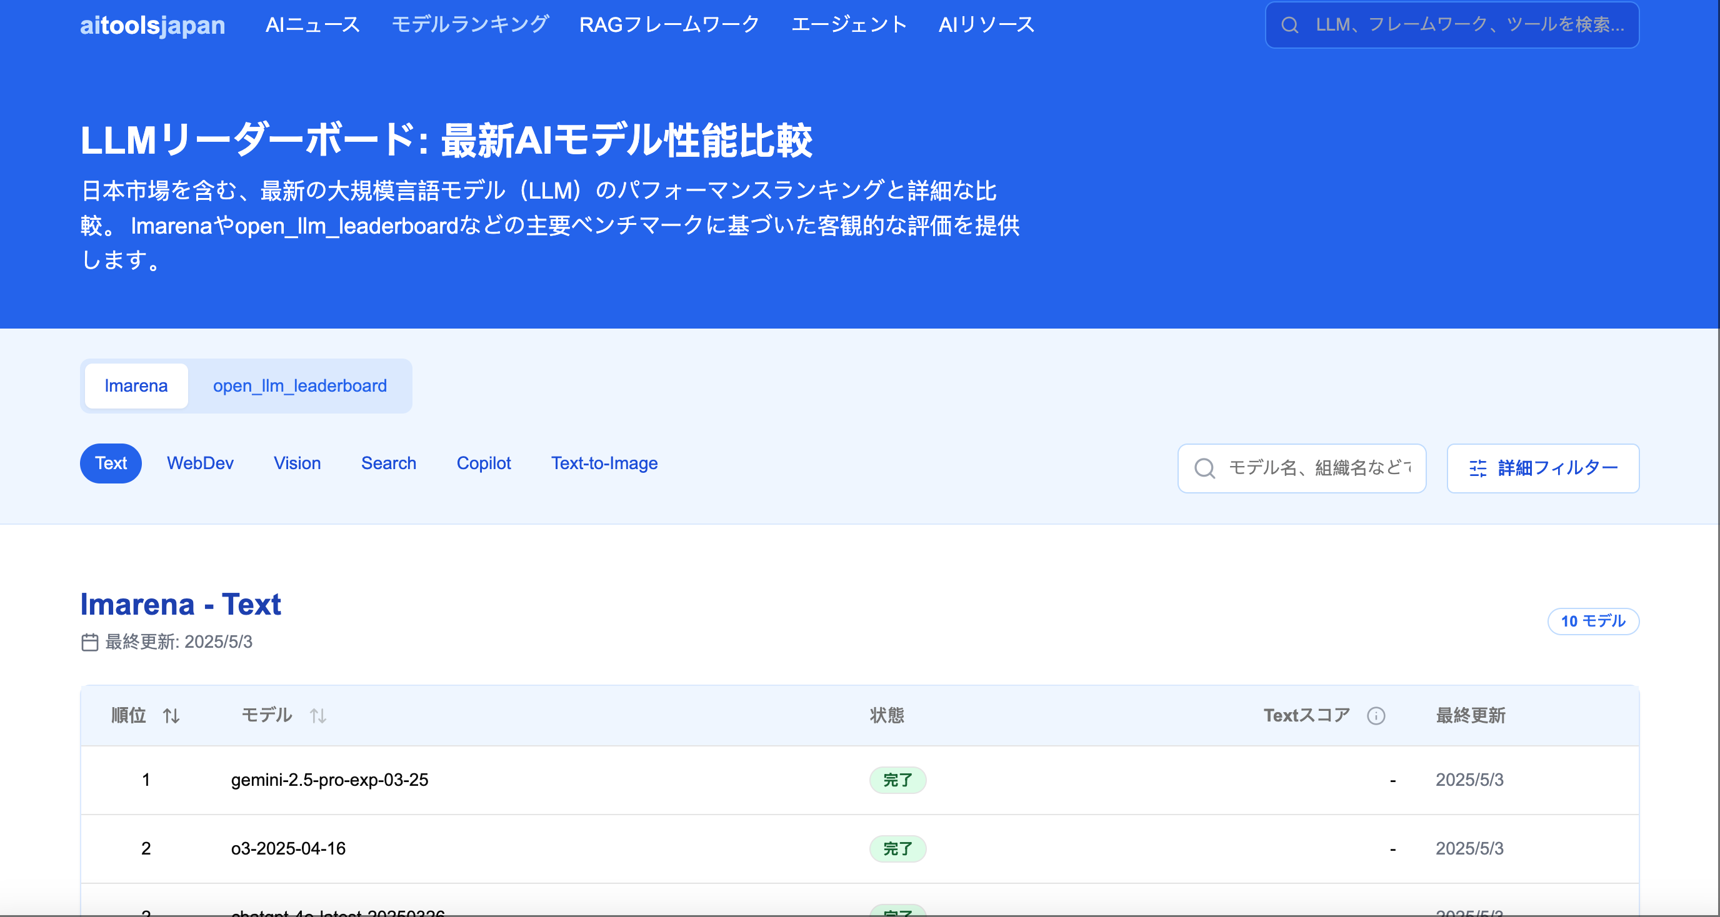This screenshot has width=1720, height=917.
Task: Open the RAGフレームワーク navigation link
Action: pyautogui.click(x=669, y=25)
